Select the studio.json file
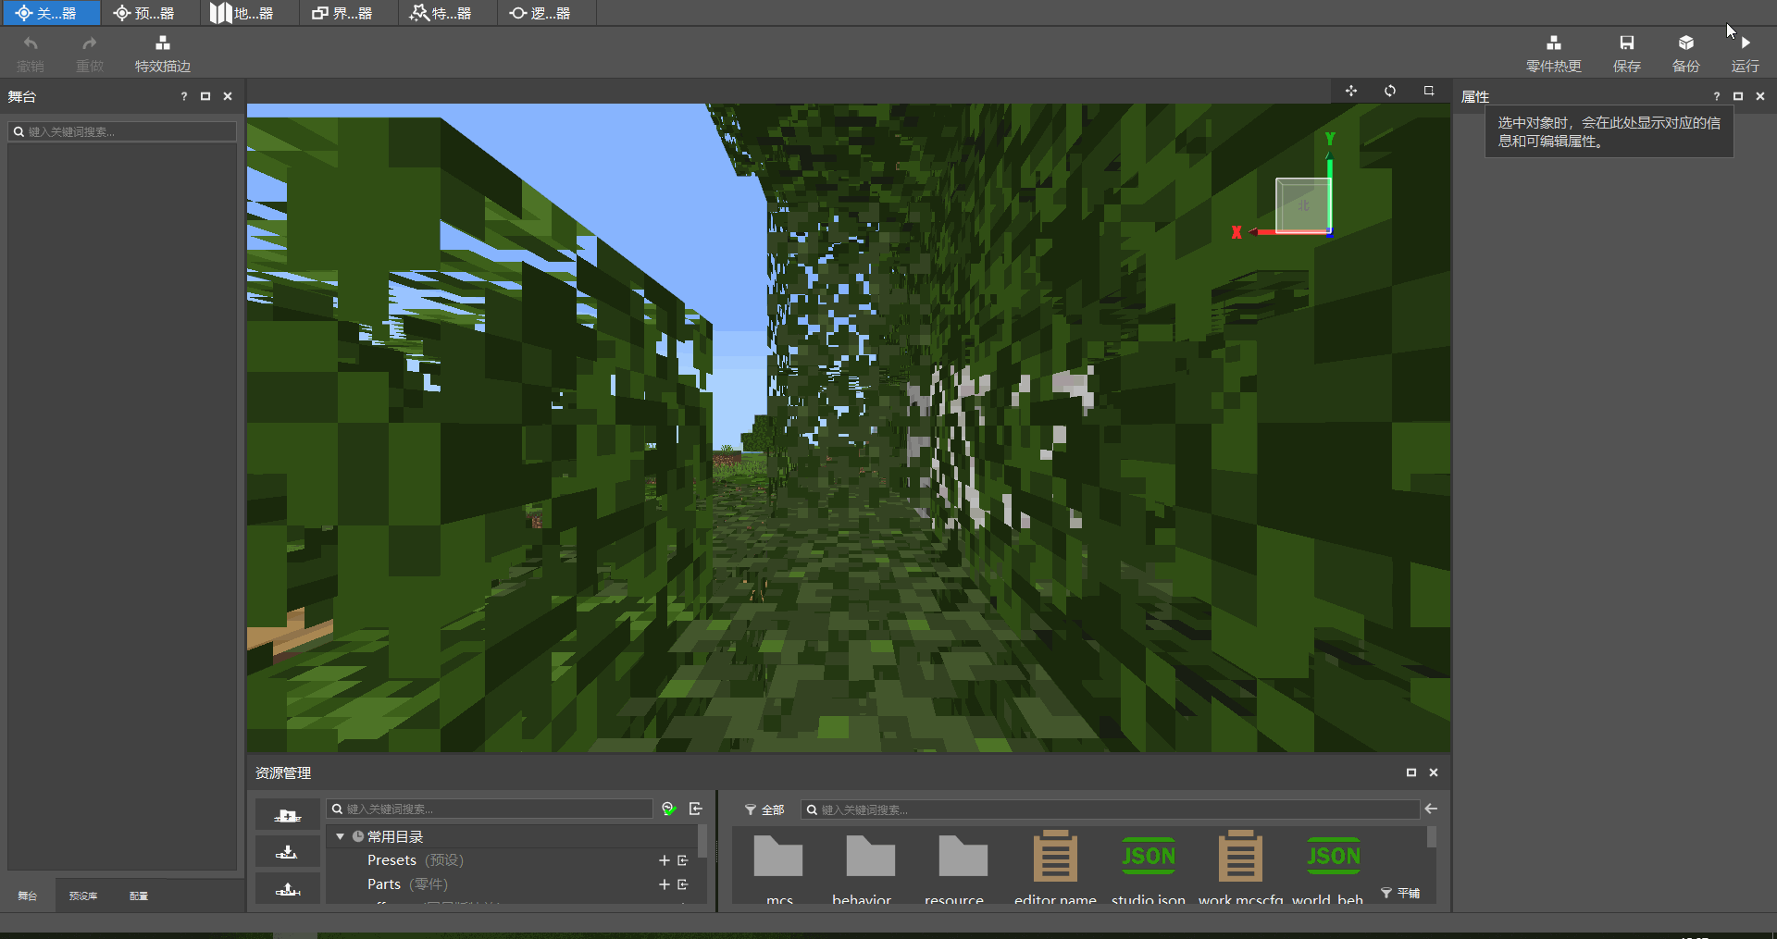This screenshot has width=1777, height=939. pyautogui.click(x=1149, y=869)
